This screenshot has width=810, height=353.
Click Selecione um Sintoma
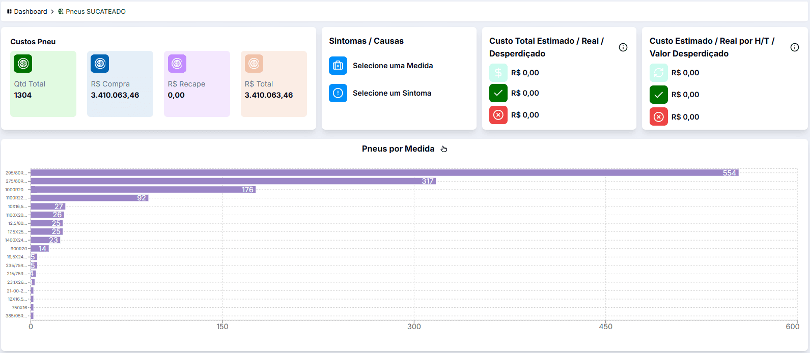tap(392, 93)
